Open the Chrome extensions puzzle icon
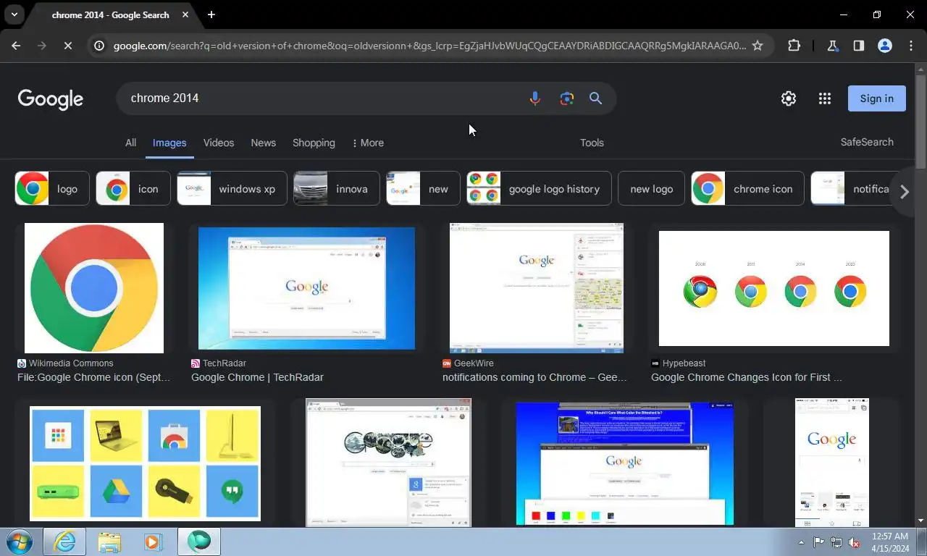The width and height of the screenshot is (927, 556). [x=794, y=46]
